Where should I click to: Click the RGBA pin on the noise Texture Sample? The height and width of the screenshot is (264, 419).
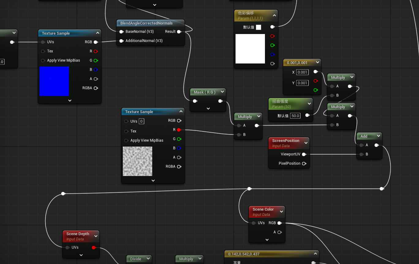(x=179, y=166)
